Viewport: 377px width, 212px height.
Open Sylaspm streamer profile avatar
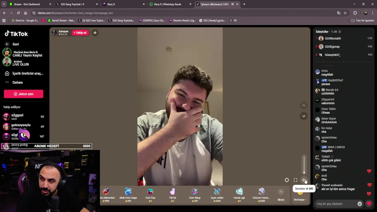click(x=54, y=33)
